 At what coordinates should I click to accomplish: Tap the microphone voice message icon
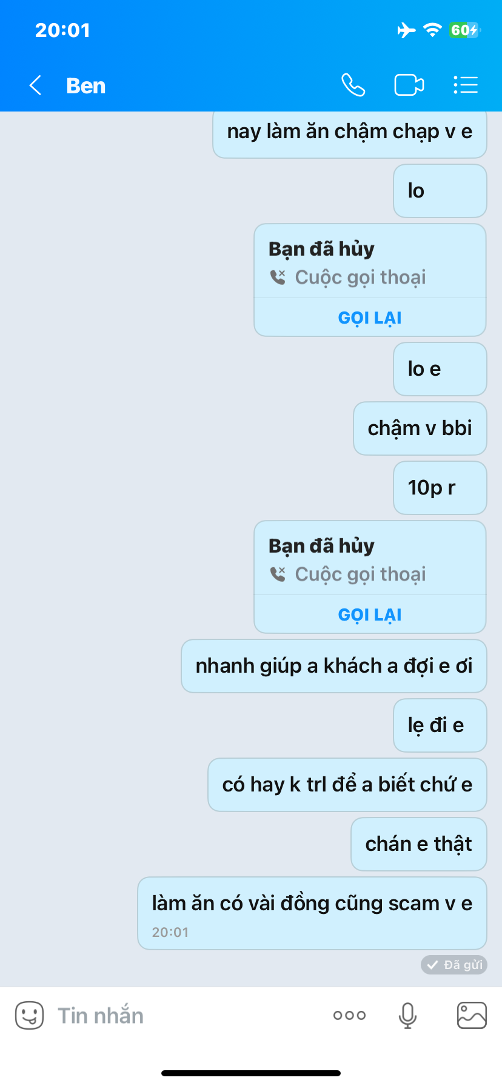pos(407,1015)
